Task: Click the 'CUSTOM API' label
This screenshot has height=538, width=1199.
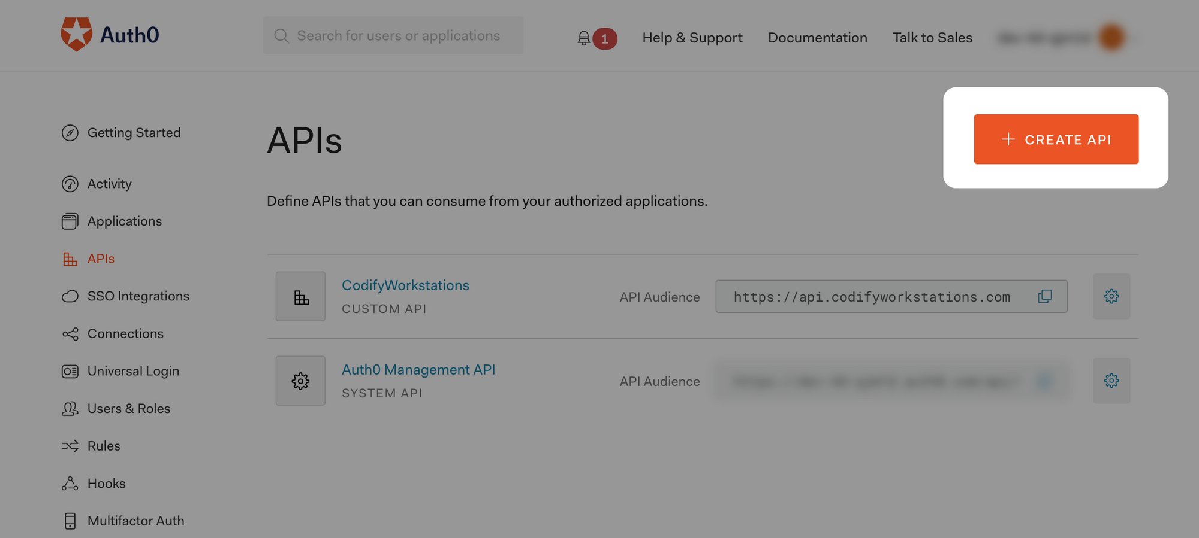Action: tap(384, 309)
